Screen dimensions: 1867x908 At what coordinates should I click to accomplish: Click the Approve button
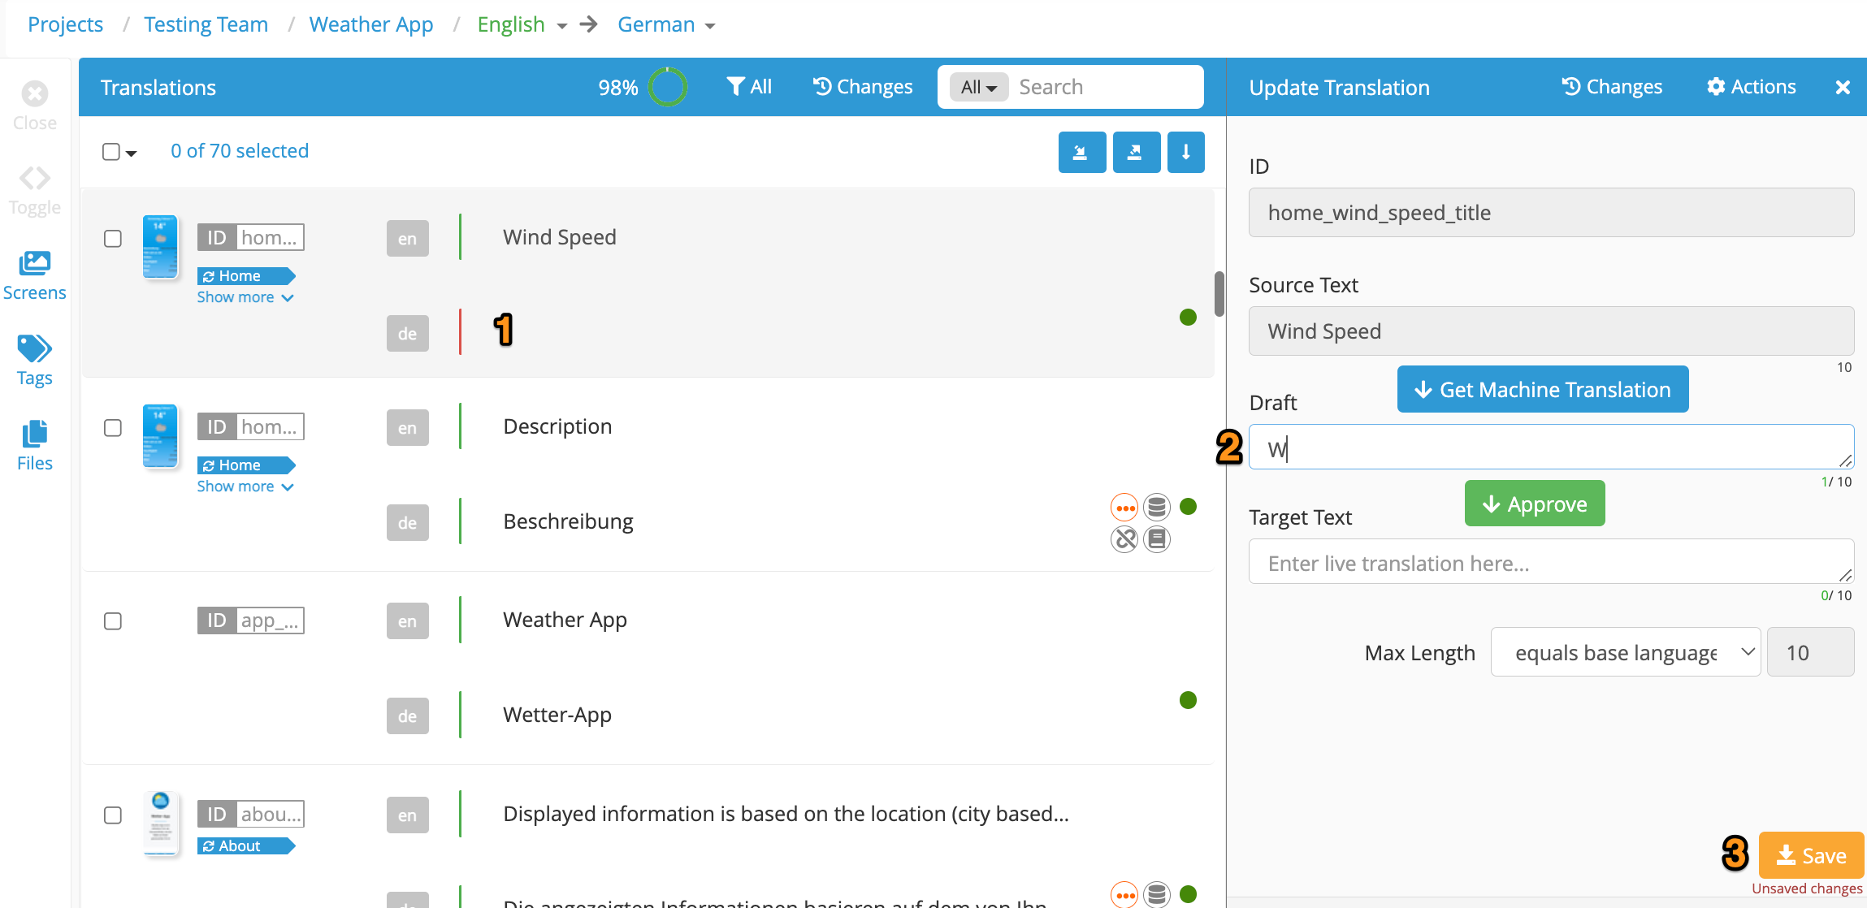(1534, 503)
